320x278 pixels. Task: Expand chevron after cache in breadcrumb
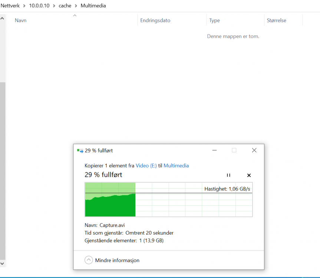coord(76,6)
